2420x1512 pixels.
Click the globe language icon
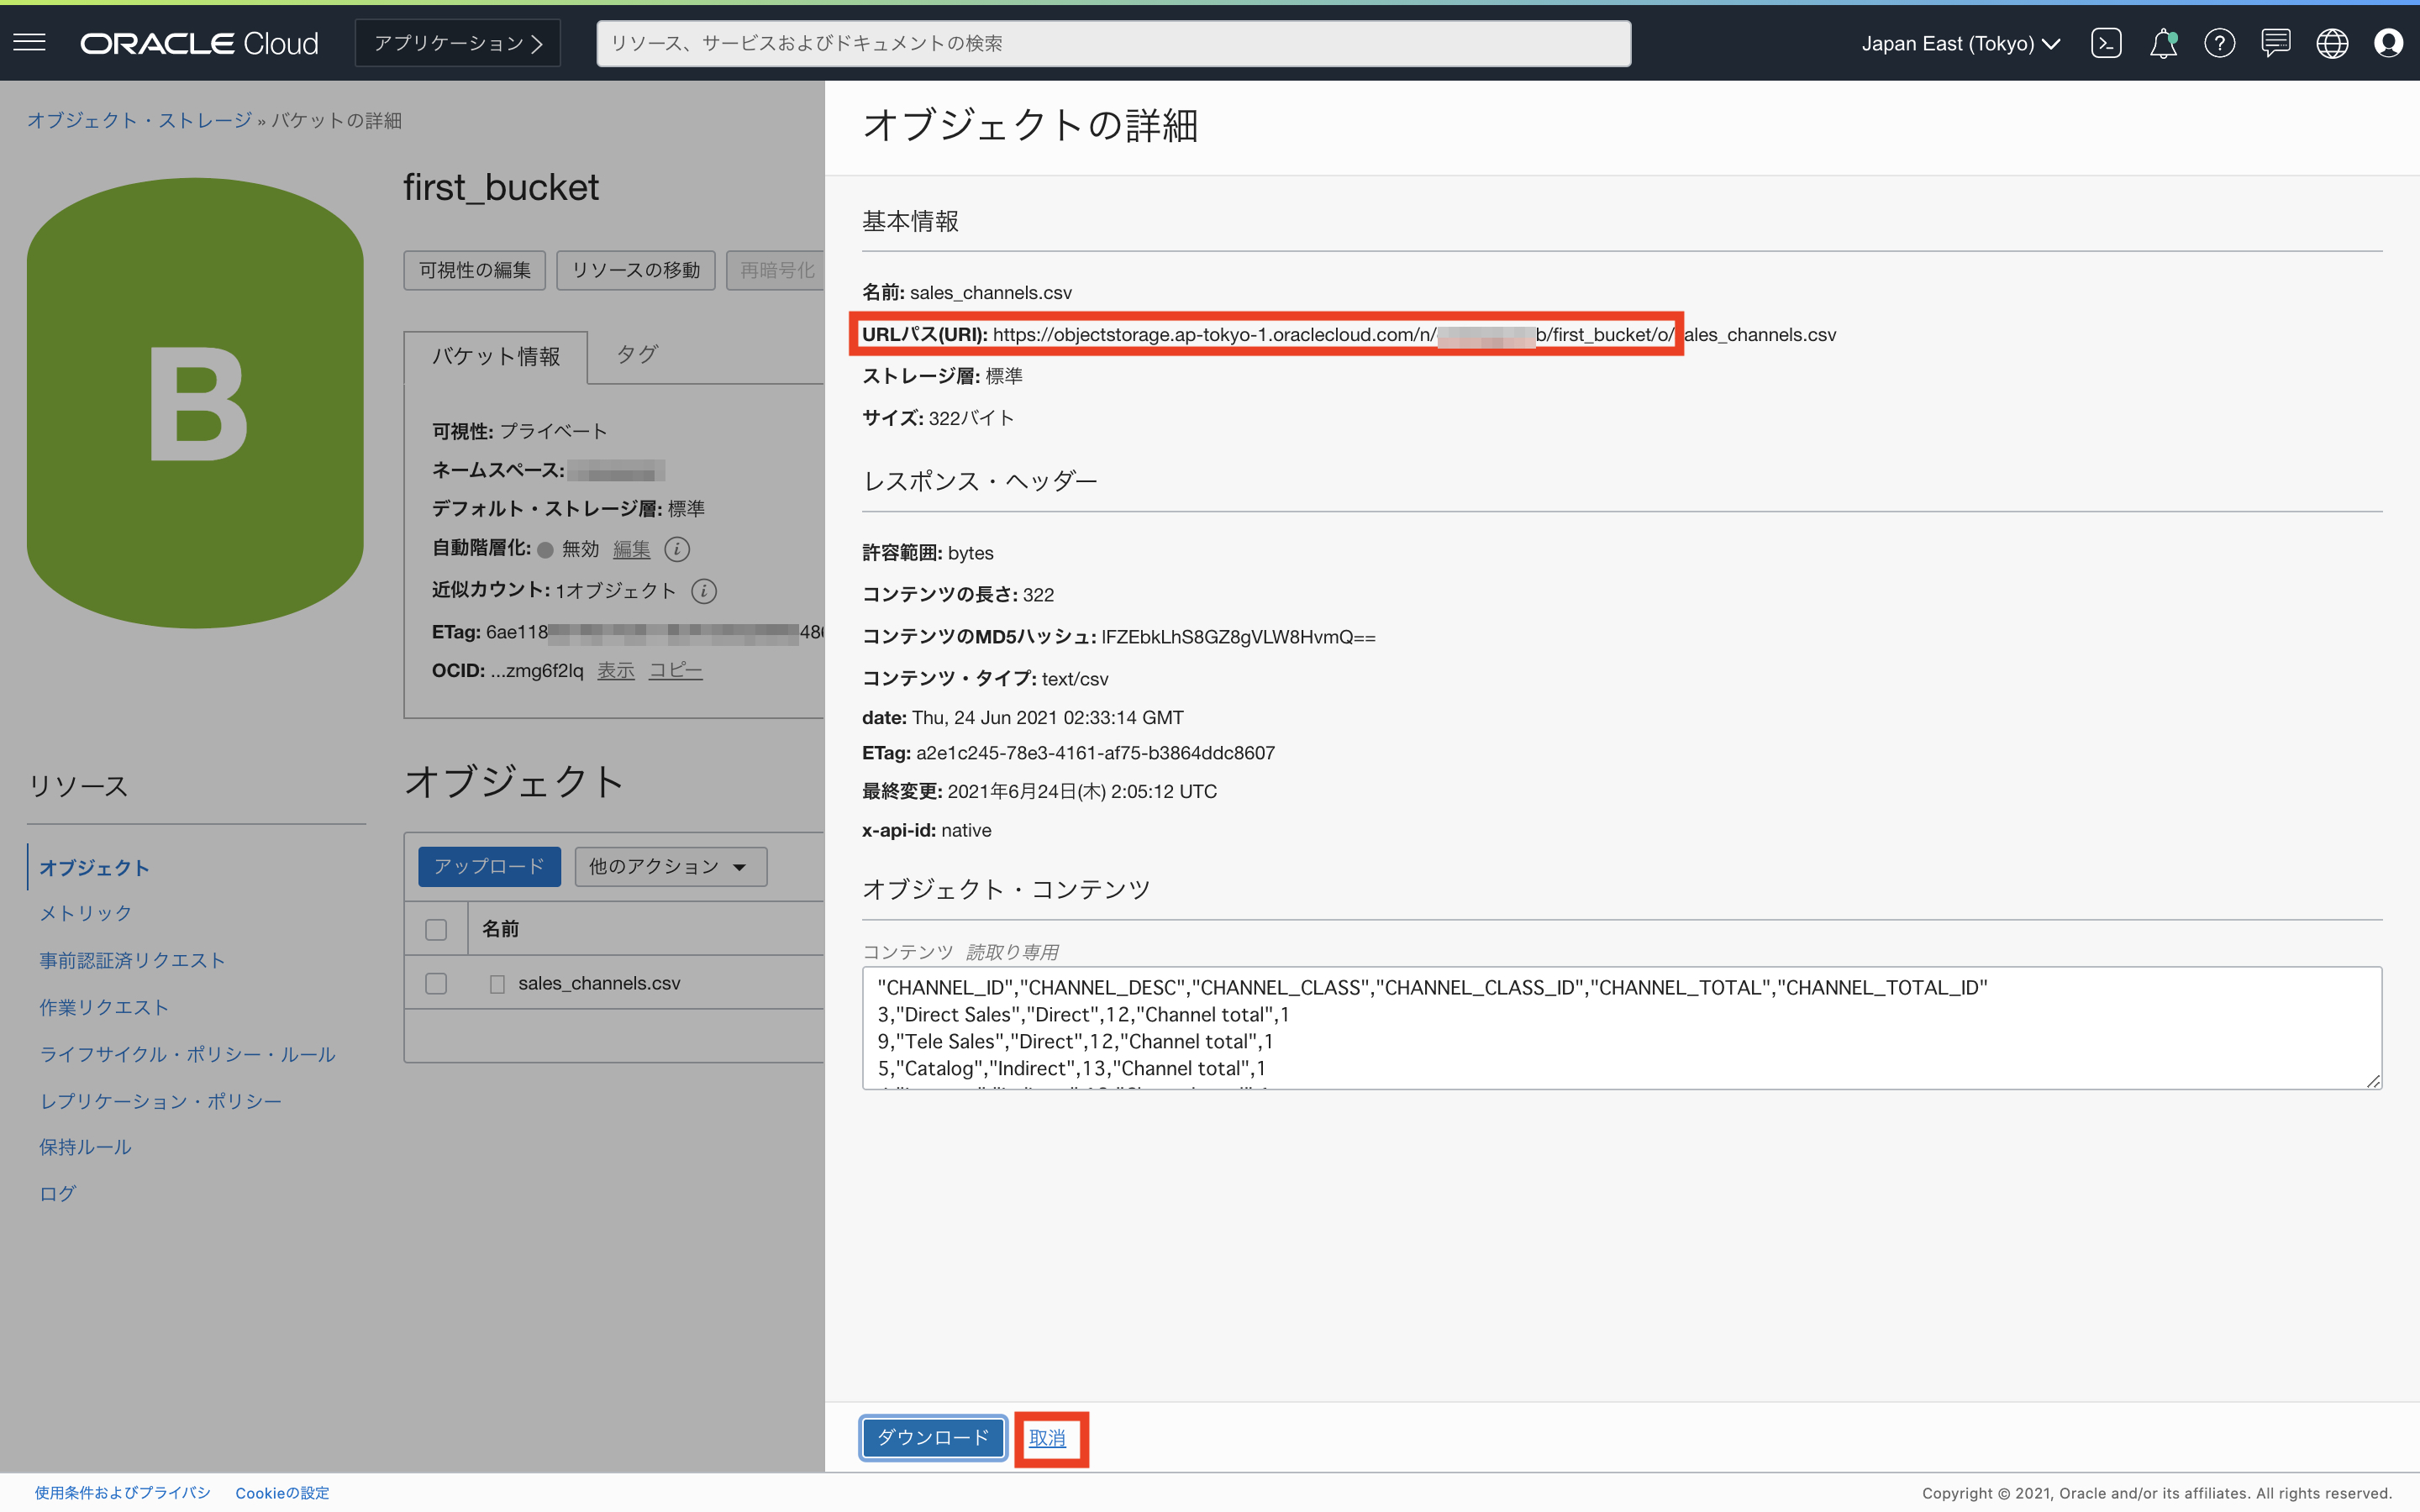click(x=2332, y=43)
